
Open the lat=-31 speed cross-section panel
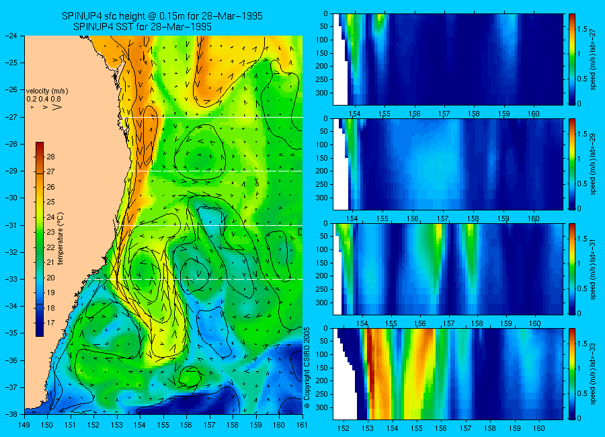coord(448,269)
